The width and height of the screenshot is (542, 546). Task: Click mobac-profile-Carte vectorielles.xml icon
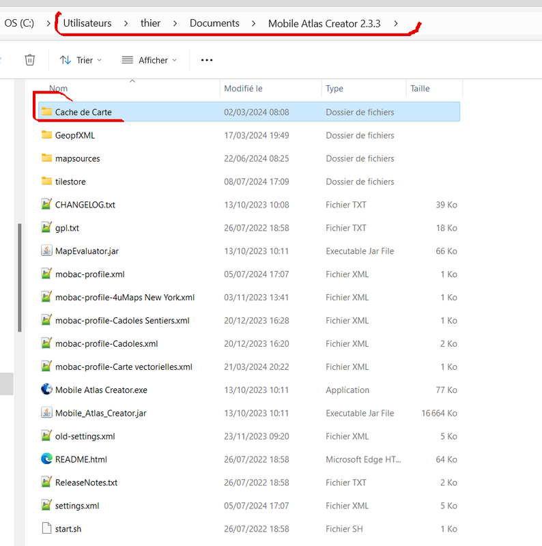46,367
